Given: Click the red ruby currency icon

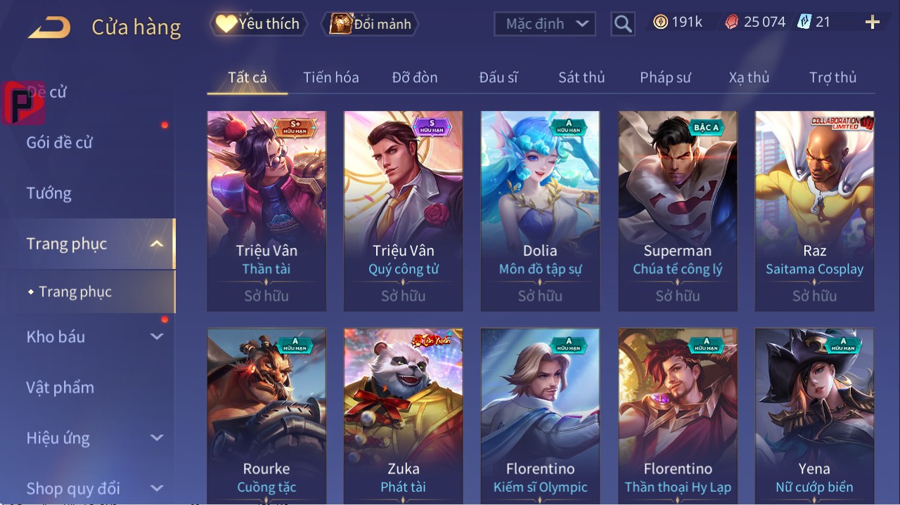Looking at the screenshot, I should [x=732, y=22].
